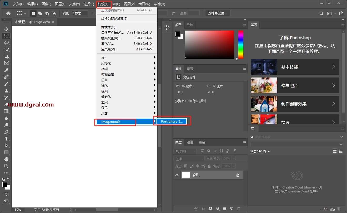The width and height of the screenshot is (347, 213).
Task: Add a layer mask
Action: coord(210,209)
